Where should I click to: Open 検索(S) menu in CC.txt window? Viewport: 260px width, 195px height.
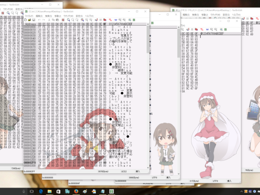coord(49,16)
